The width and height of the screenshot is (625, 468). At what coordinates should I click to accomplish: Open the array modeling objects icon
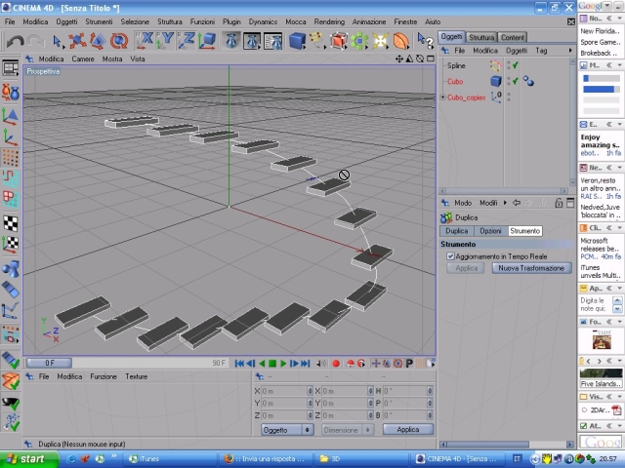coord(359,41)
